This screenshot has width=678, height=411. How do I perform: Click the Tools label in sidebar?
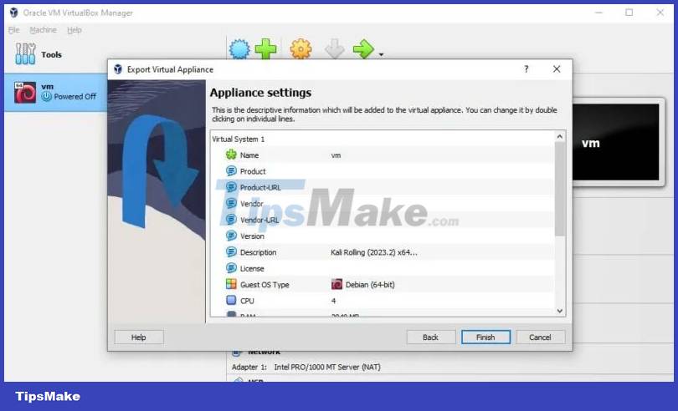tap(51, 54)
